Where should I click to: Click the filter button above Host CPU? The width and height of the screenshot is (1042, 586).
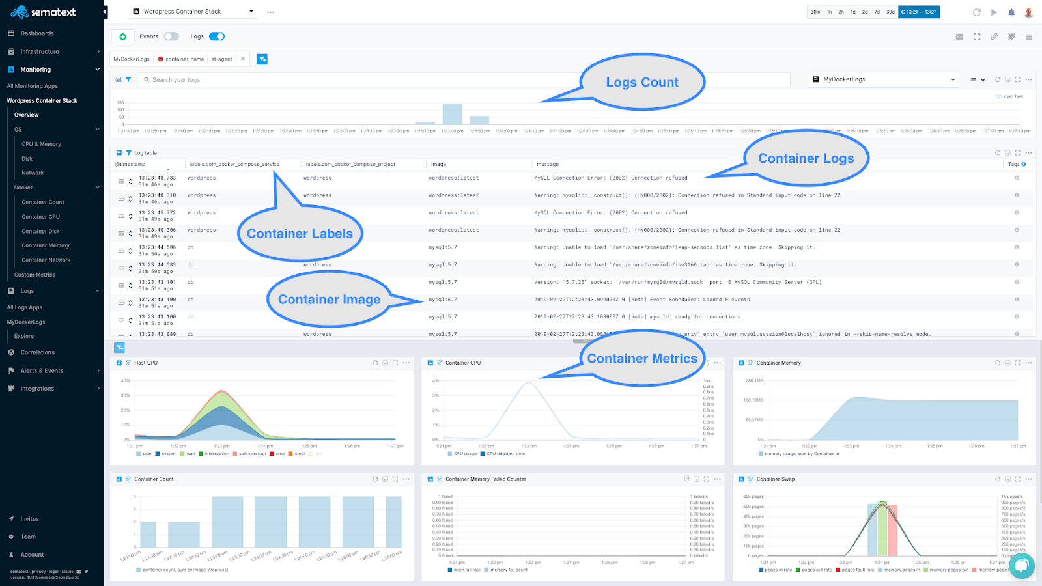coord(119,348)
